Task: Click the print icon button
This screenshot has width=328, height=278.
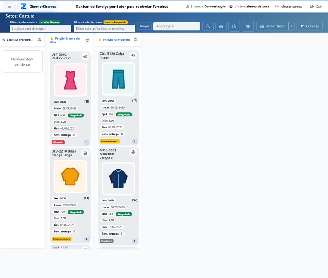Action: 248,26
